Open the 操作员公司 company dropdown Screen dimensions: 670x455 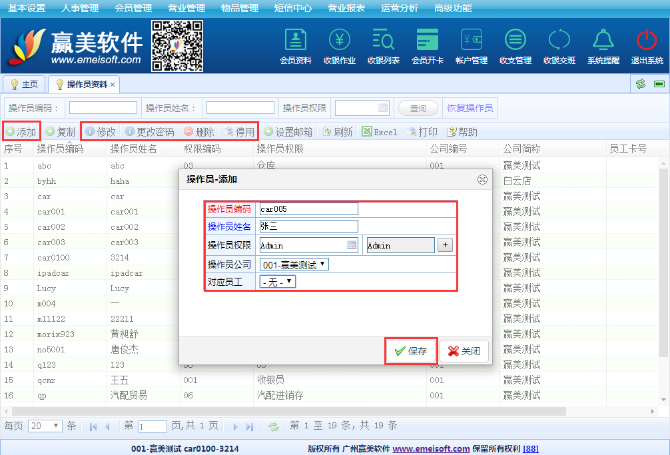(294, 264)
